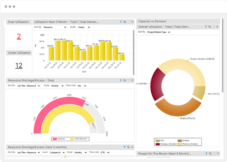This screenshot has width=227, height=162.
Task: Open Time Unit FTE dropdown
Action: click(105, 152)
